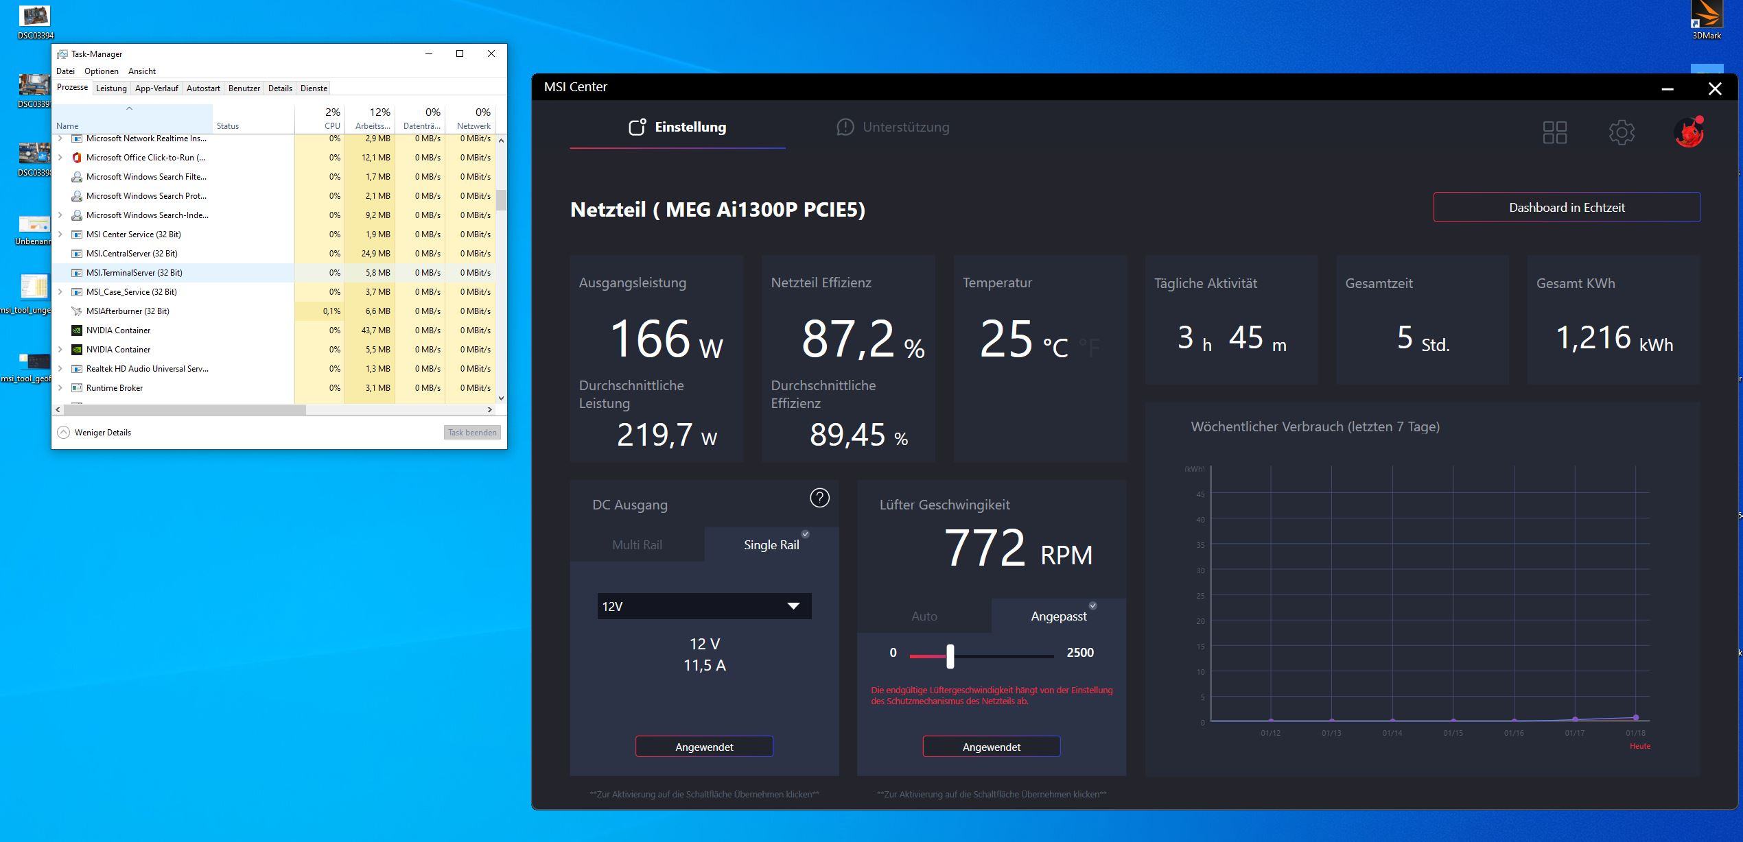
Task: Set fan speed mode to Angepasst
Action: click(x=1059, y=616)
